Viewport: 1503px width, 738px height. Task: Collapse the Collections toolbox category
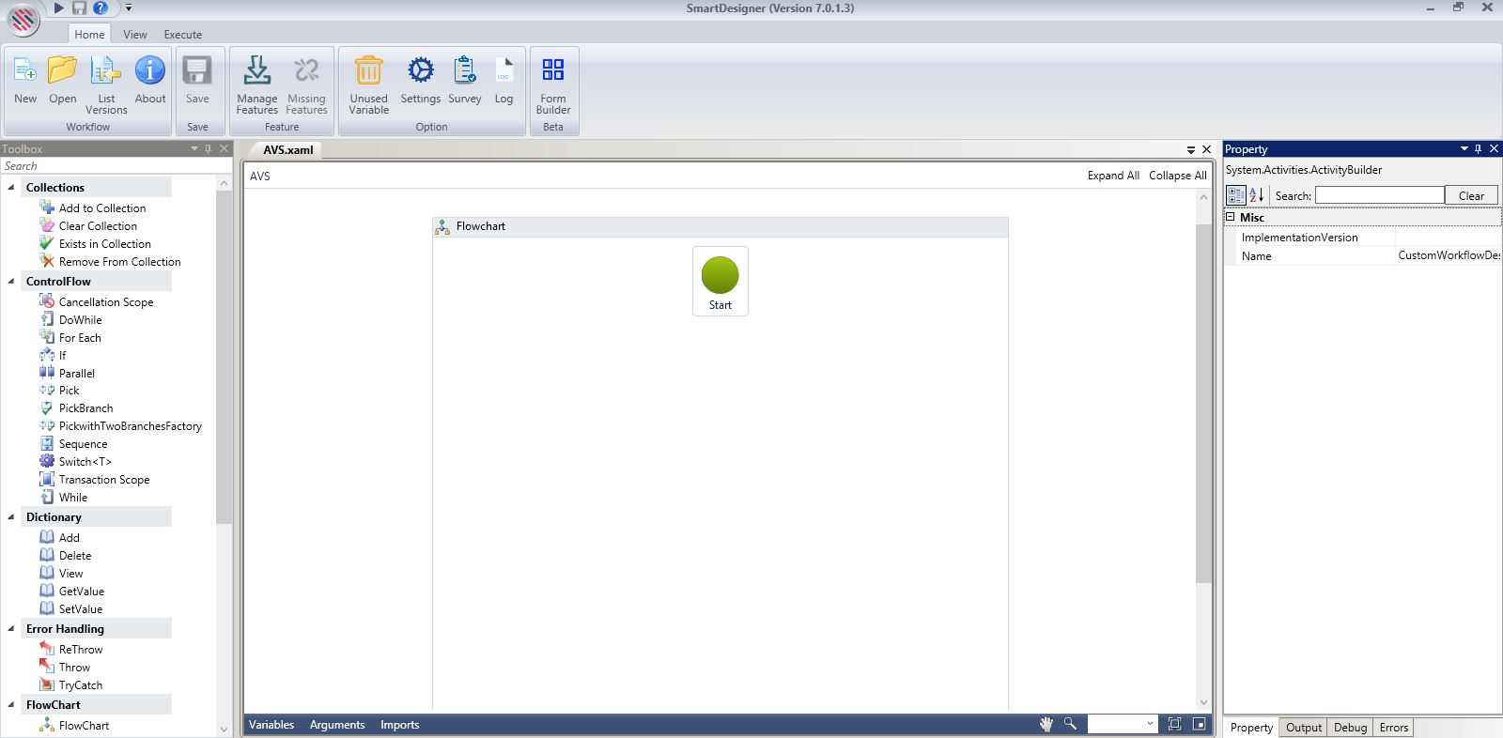[x=11, y=188]
